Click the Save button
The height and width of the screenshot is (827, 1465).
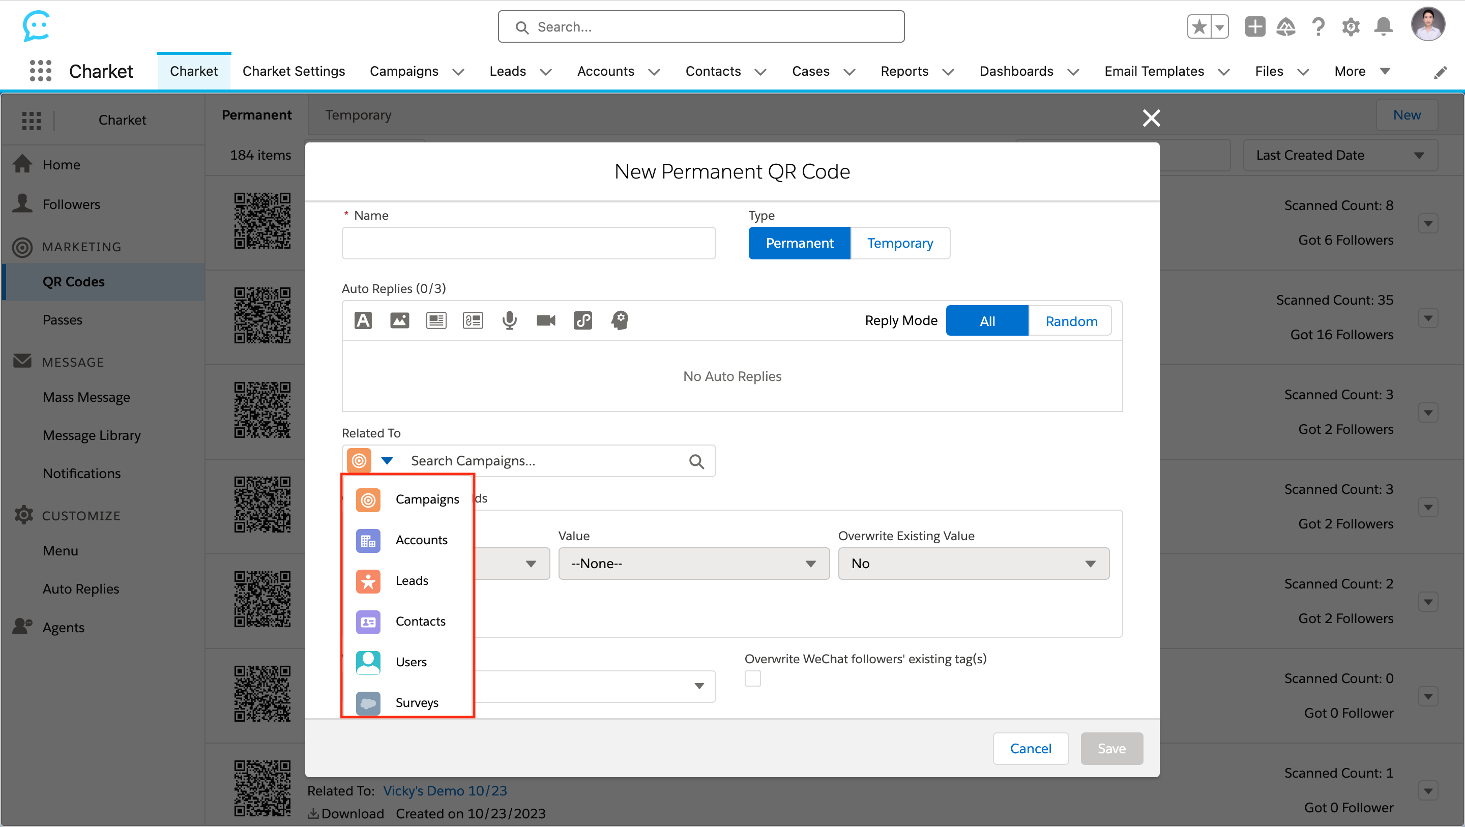click(x=1111, y=749)
